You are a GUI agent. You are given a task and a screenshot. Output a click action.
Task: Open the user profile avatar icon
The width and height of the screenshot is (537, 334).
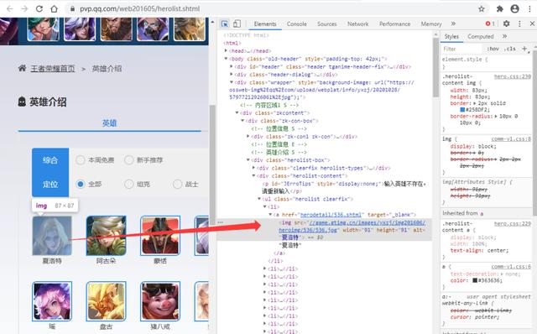(x=514, y=9)
